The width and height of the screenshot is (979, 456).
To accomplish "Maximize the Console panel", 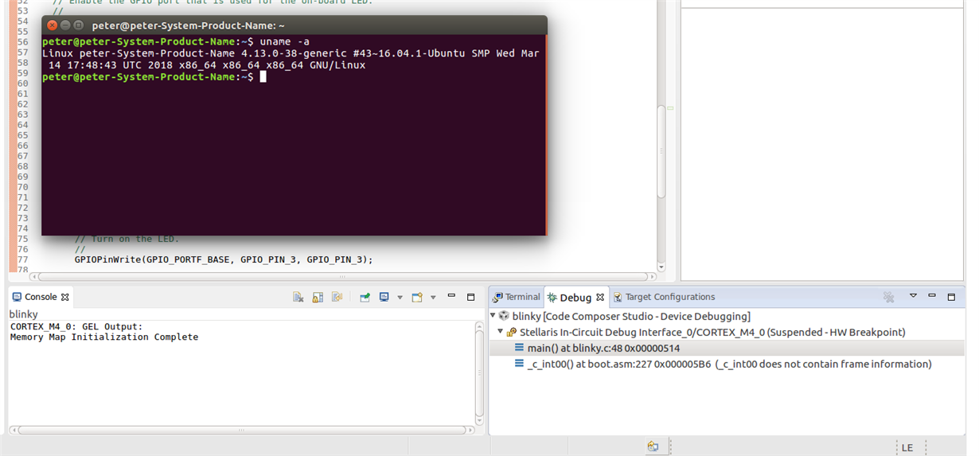I will click(470, 297).
